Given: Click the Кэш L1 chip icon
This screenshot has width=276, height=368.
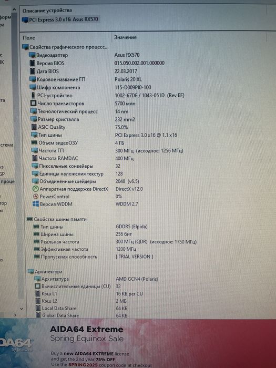Looking at the screenshot, I should (38, 293).
